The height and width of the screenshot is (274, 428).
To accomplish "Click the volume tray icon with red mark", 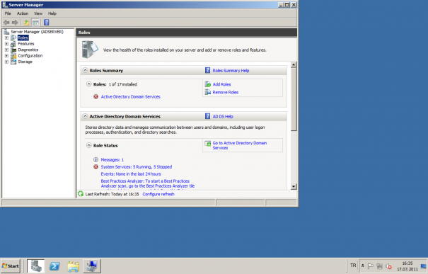I will pyautogui.click(x=388, y=266).
